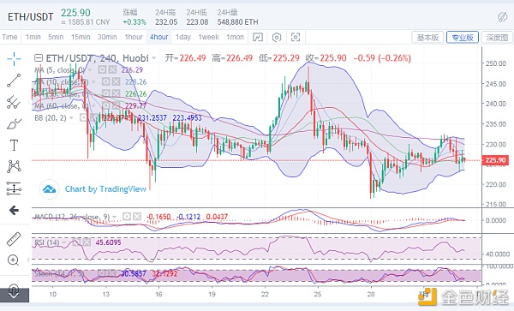Select the trend line drawing tool
Screen dimensions: 514x311
(14, 81)
